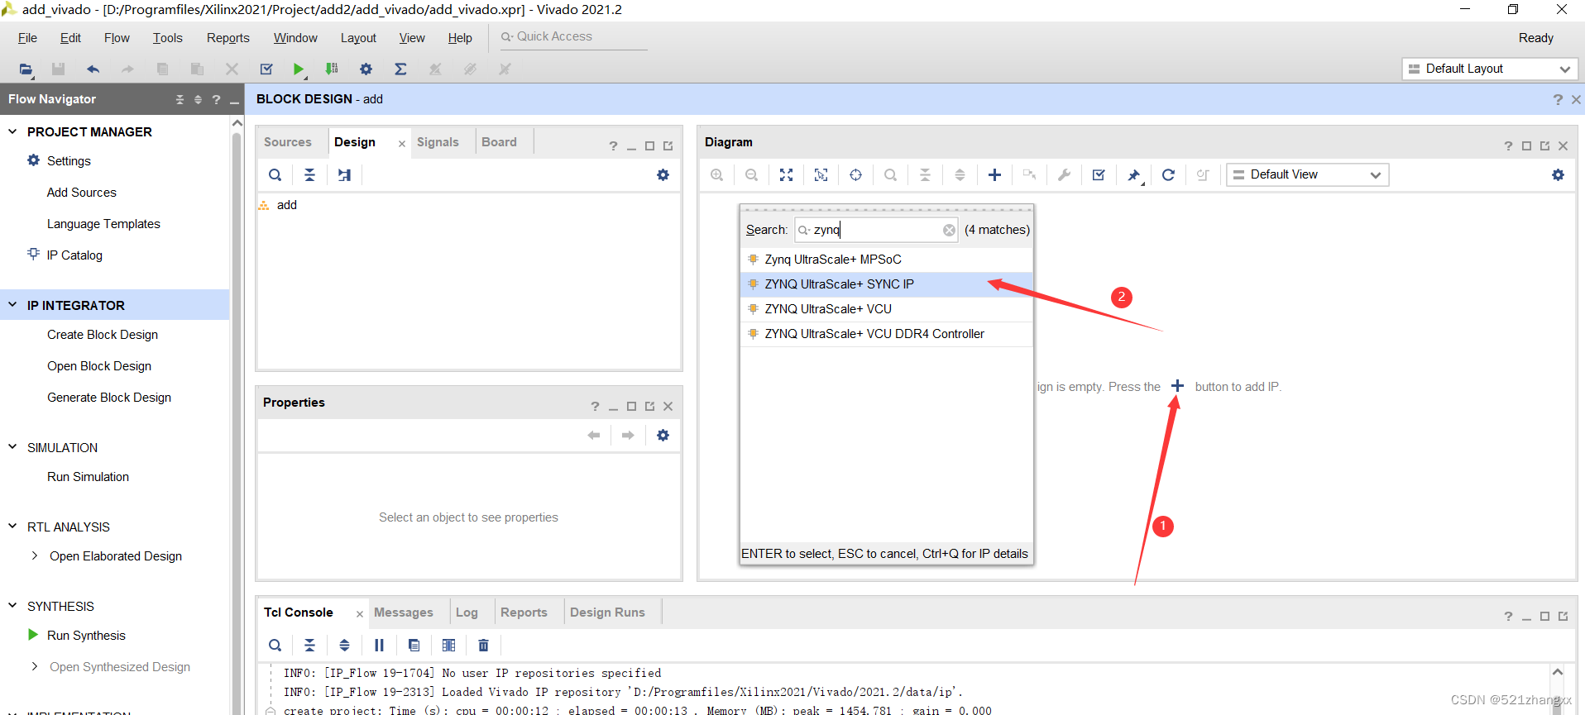Open Diagram settings gear icon
Screen dimensions: 1585x715
(x=1558, y=175)
